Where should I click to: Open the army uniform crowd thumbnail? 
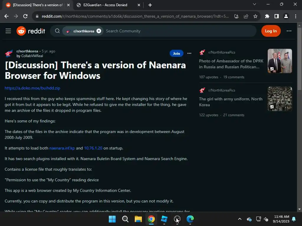[x=280, y=99]
